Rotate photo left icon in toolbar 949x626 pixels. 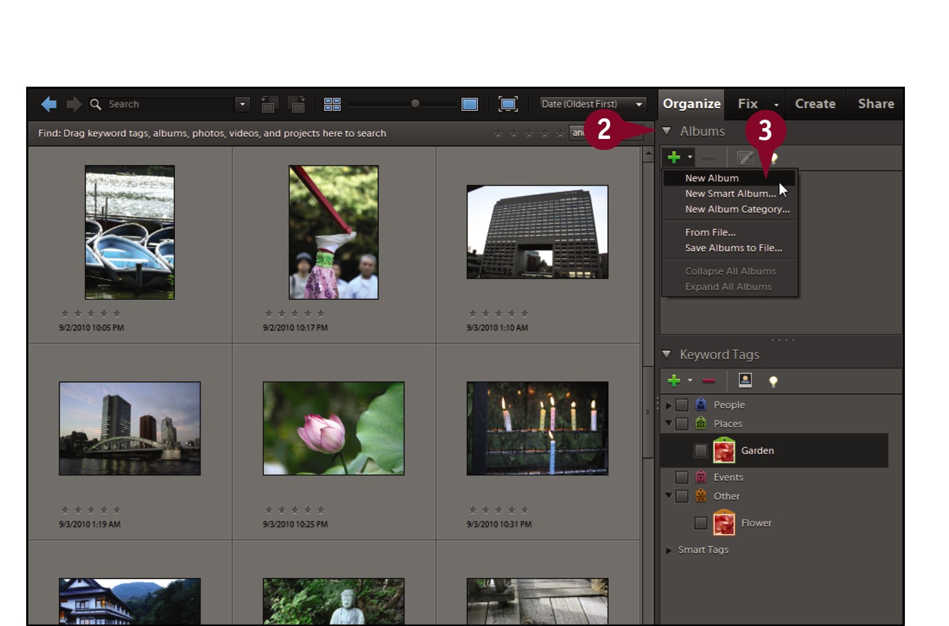269,104
